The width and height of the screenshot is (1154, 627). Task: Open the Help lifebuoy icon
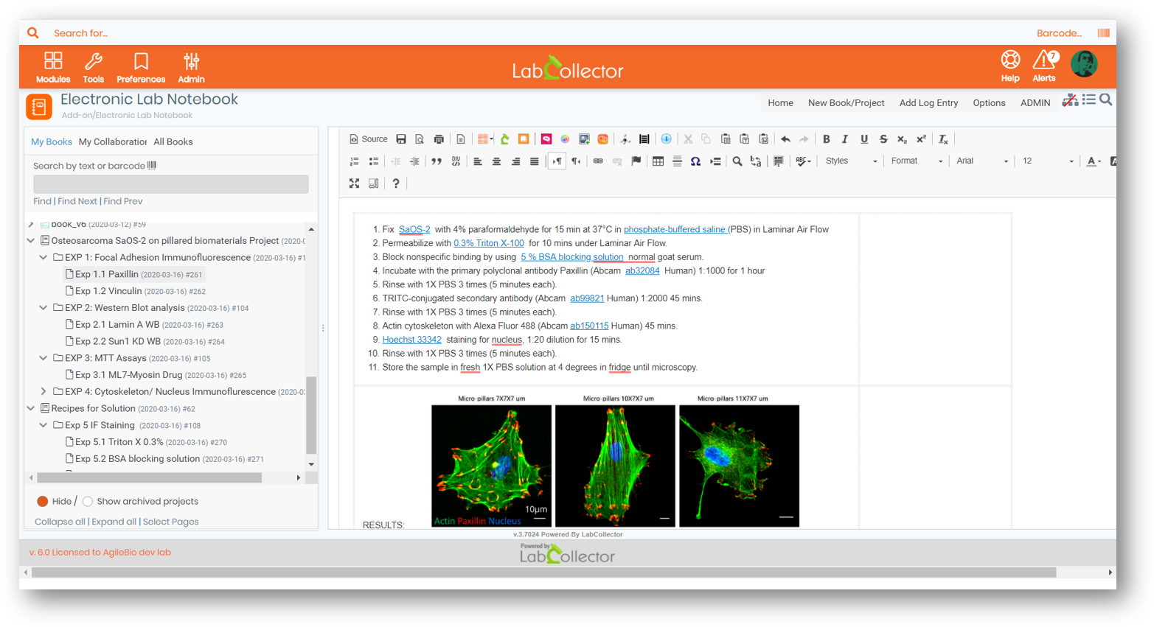point(1010,59)
